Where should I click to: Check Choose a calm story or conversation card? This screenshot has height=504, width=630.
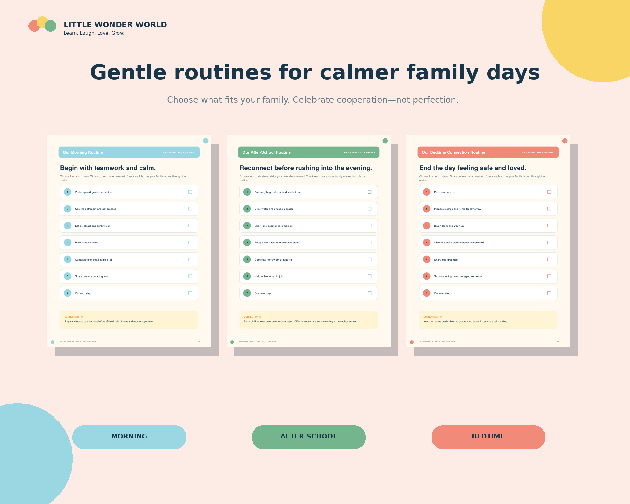click(549, 243)
